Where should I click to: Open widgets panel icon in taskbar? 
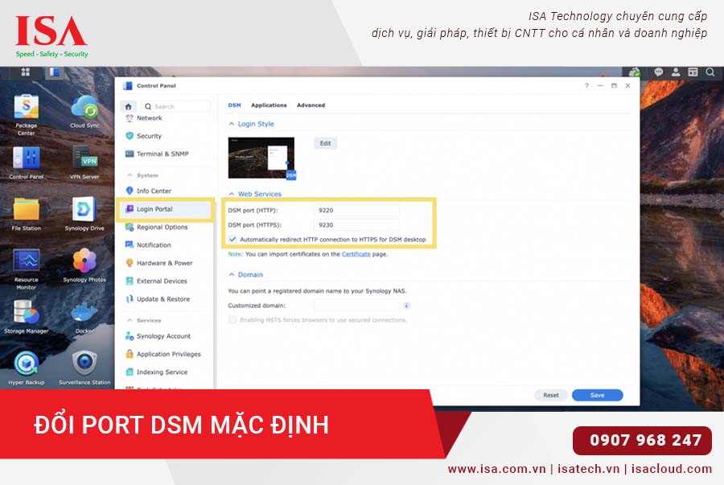pyautogui.click(x=693, y=72)
